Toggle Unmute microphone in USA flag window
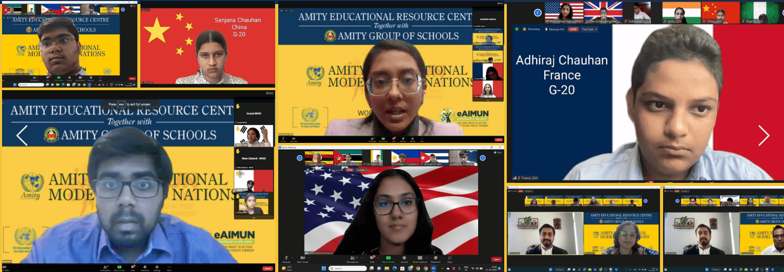Image resolution: width=784 pixels, height=272 pixels. click(286, 260)
